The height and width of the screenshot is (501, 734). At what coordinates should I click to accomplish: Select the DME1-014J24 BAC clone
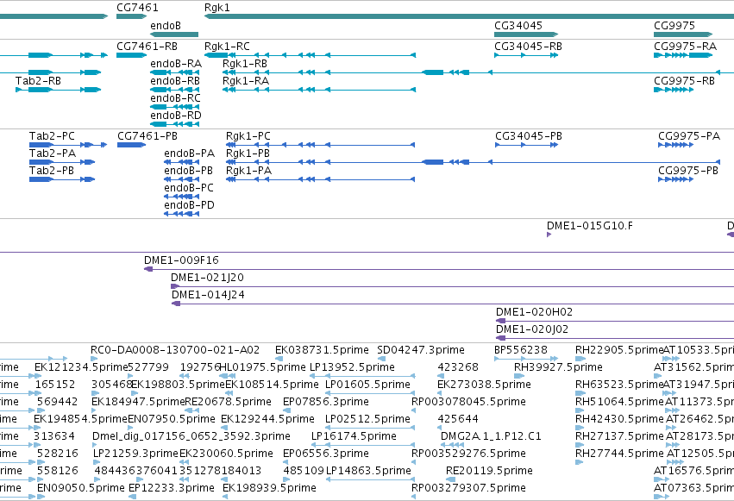453,304
